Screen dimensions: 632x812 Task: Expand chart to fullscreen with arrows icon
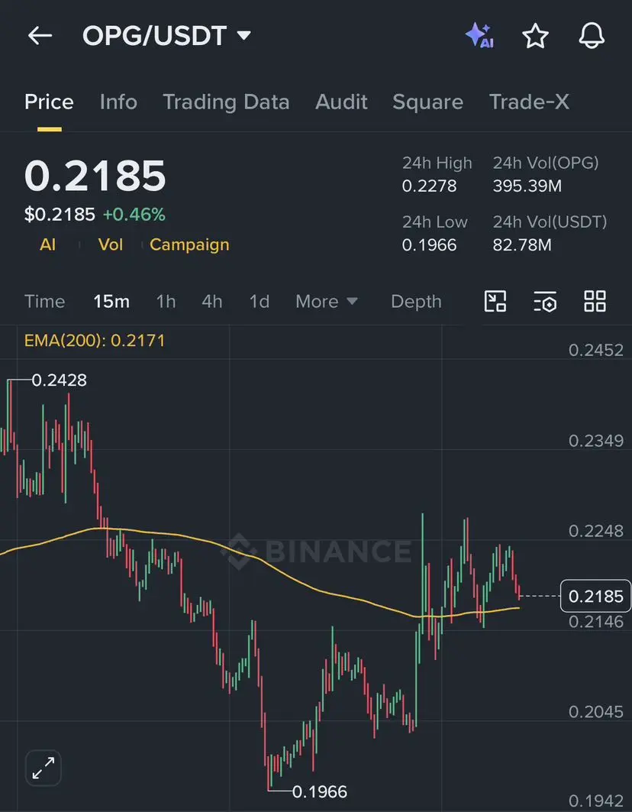pyautogui.click(x=44, y=768)
